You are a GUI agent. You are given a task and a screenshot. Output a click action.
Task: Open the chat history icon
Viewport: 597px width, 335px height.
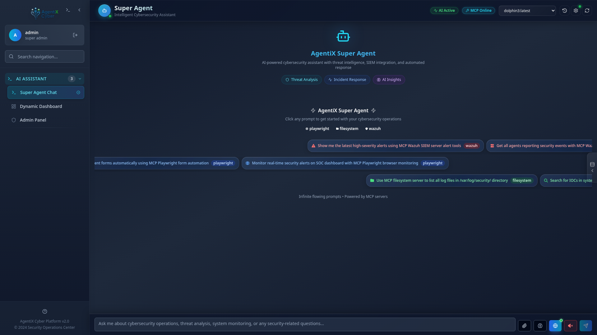565,10
